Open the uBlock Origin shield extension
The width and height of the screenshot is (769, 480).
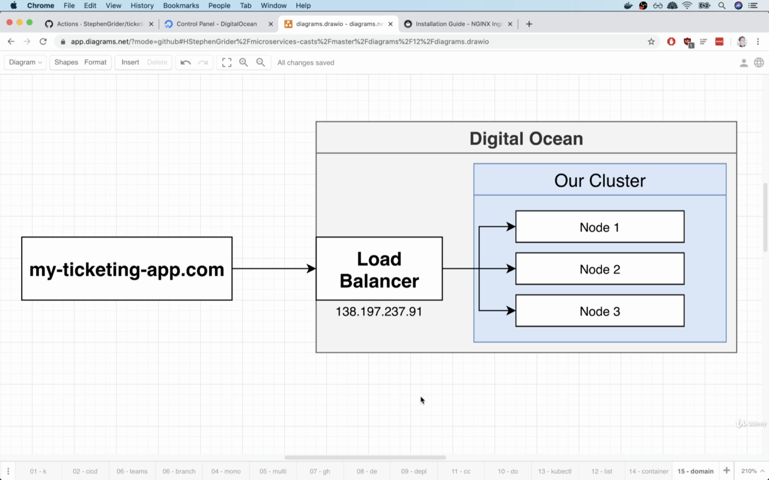[688, 42]
